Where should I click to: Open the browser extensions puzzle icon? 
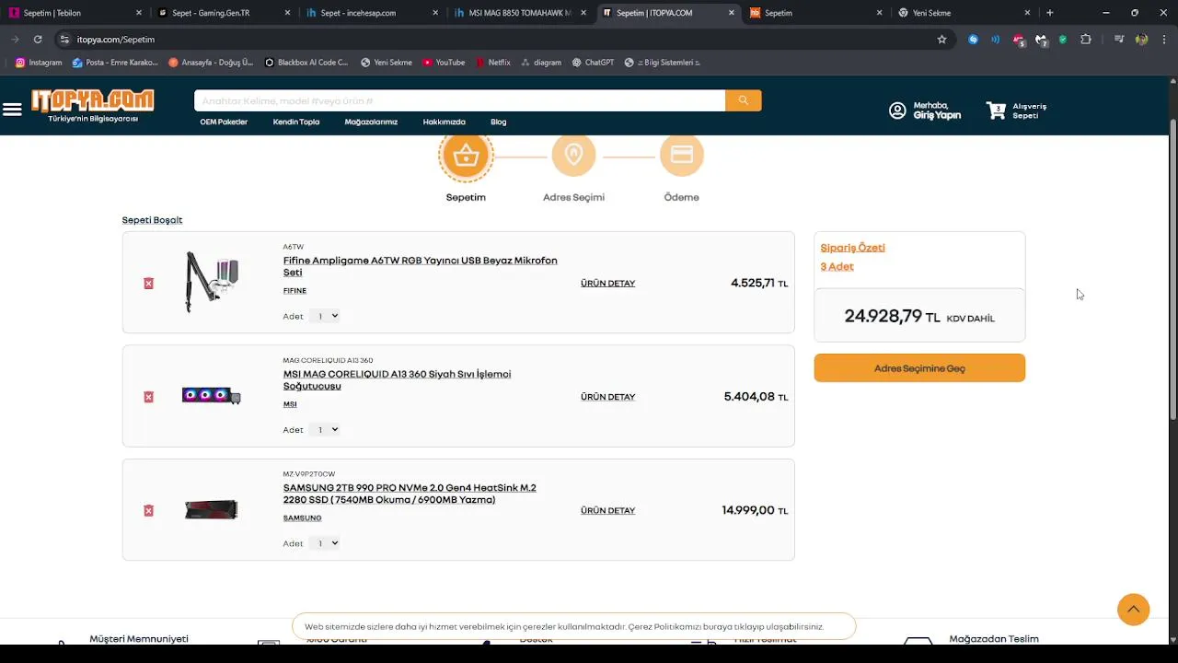[1086, 40]
